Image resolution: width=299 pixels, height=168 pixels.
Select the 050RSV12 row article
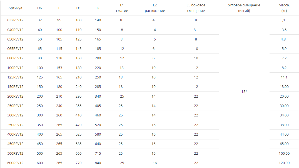tap(15, 39)
